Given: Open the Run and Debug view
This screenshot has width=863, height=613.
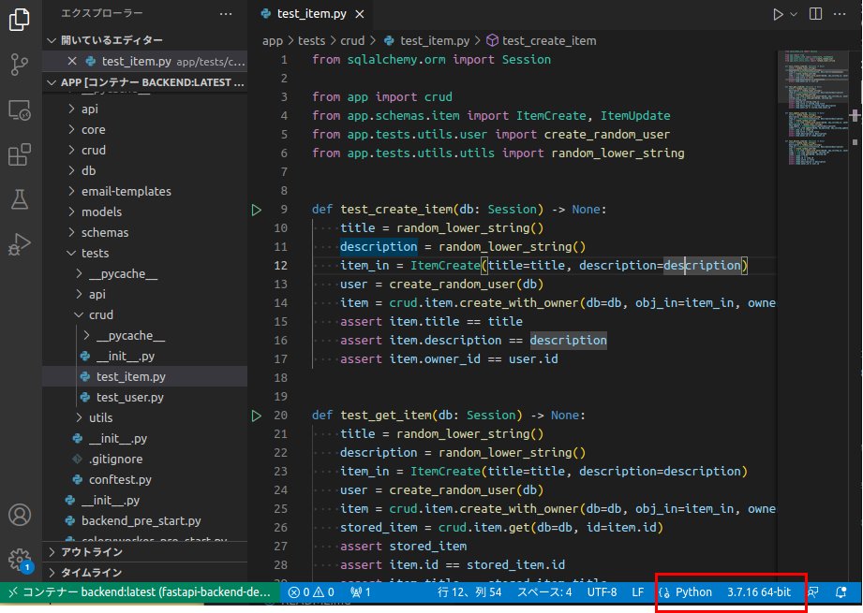Looking at the screenshot, I should click(20, 244).
